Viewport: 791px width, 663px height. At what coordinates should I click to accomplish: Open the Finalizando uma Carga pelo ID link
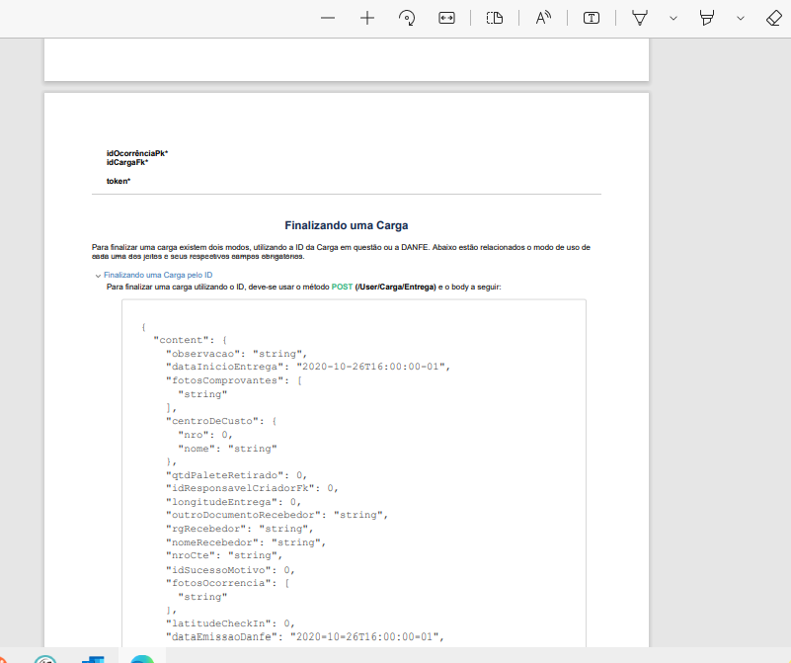158,275
